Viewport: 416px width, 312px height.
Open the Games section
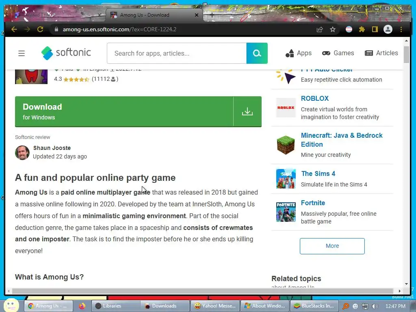tap(338, 53)
